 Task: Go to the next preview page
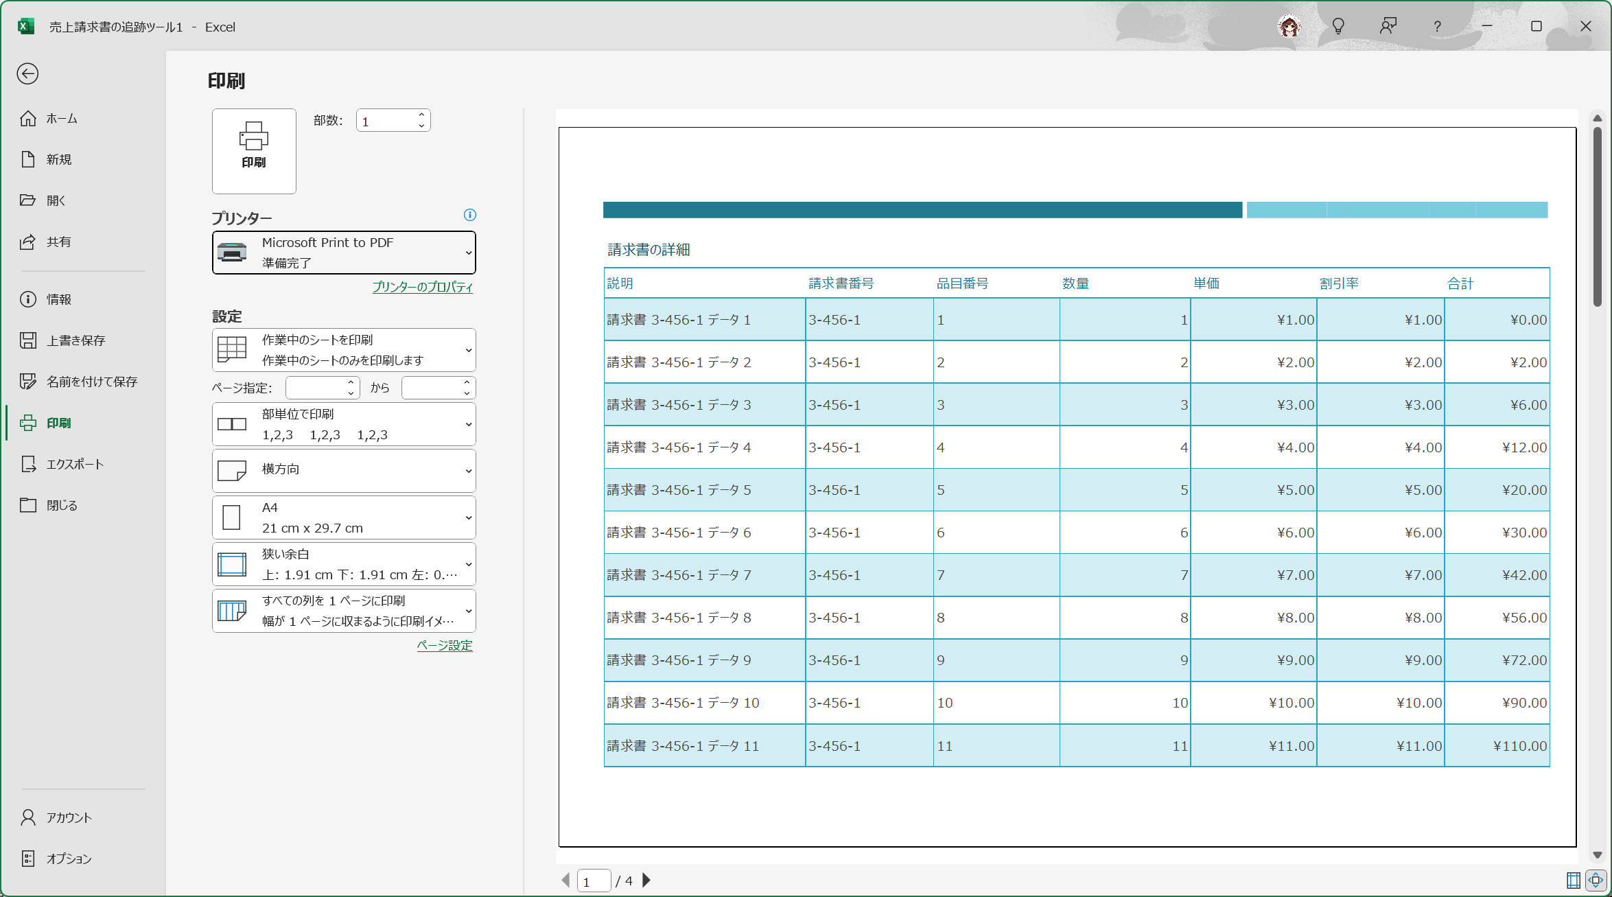(x=646, y=880)
